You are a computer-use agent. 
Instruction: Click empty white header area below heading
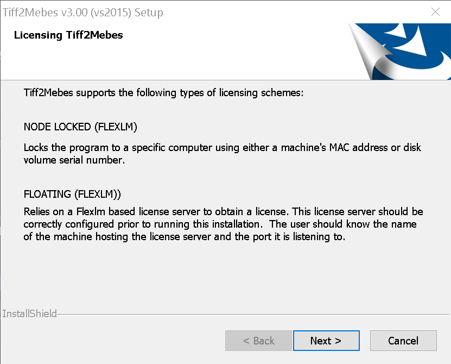pyautogui.click(x=173, y=60)
